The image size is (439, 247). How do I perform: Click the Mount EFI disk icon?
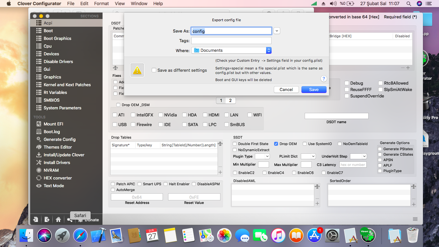(x=39, y=124)
